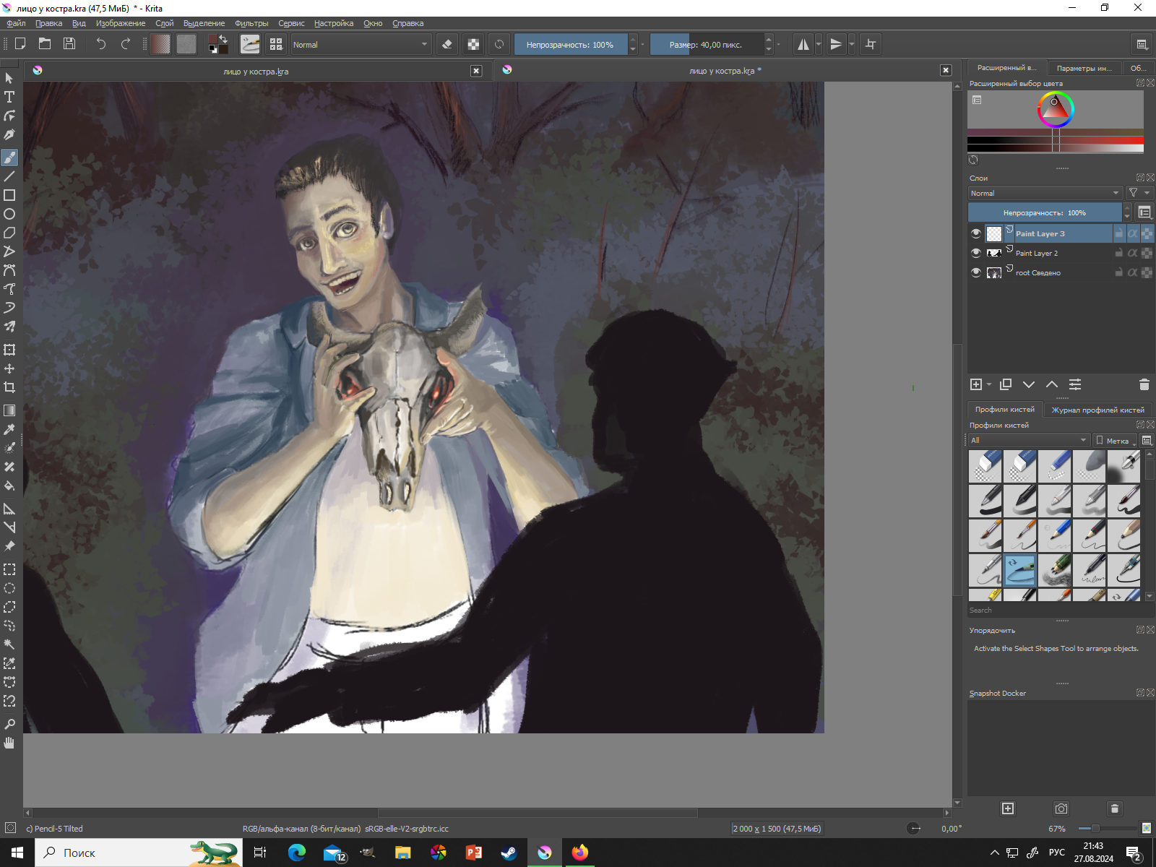1156x867 pixels.
Task: Toggle visibility of Paint Layer 2
Action: [976, 253]
